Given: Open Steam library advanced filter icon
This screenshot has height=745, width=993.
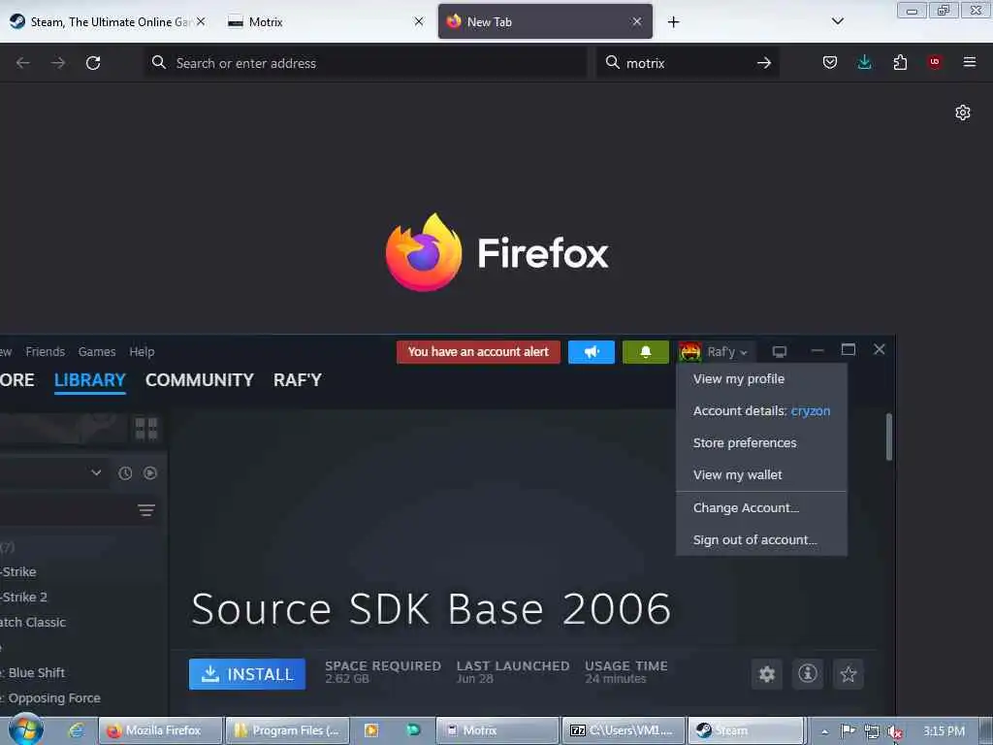Looking at the screenshot, I should pos(146,510).
